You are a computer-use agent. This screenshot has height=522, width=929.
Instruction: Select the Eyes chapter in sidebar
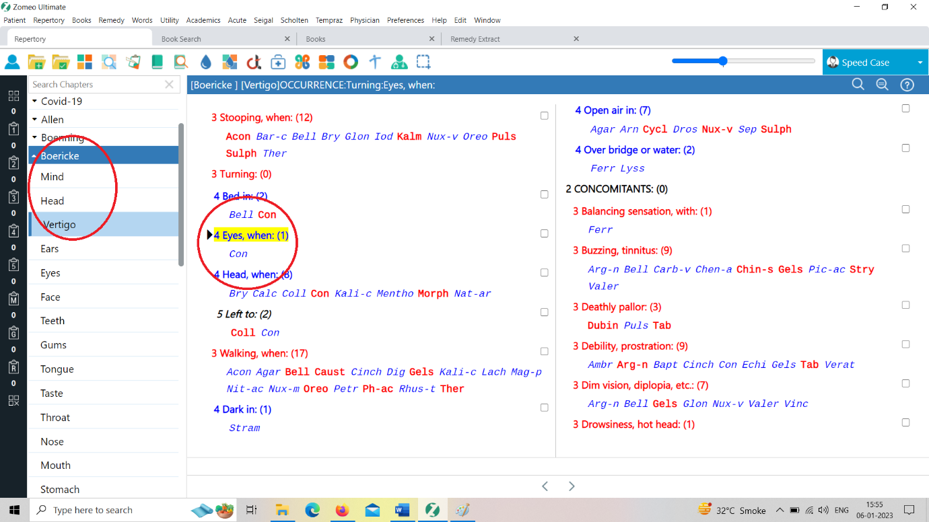pos(50,273)
